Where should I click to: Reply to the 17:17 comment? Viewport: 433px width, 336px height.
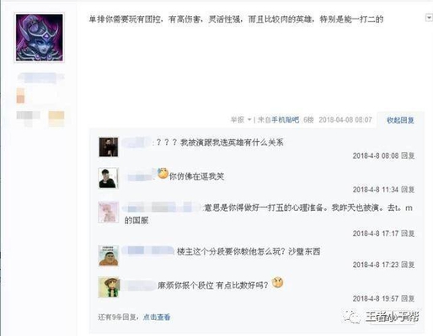coord(408,234)
